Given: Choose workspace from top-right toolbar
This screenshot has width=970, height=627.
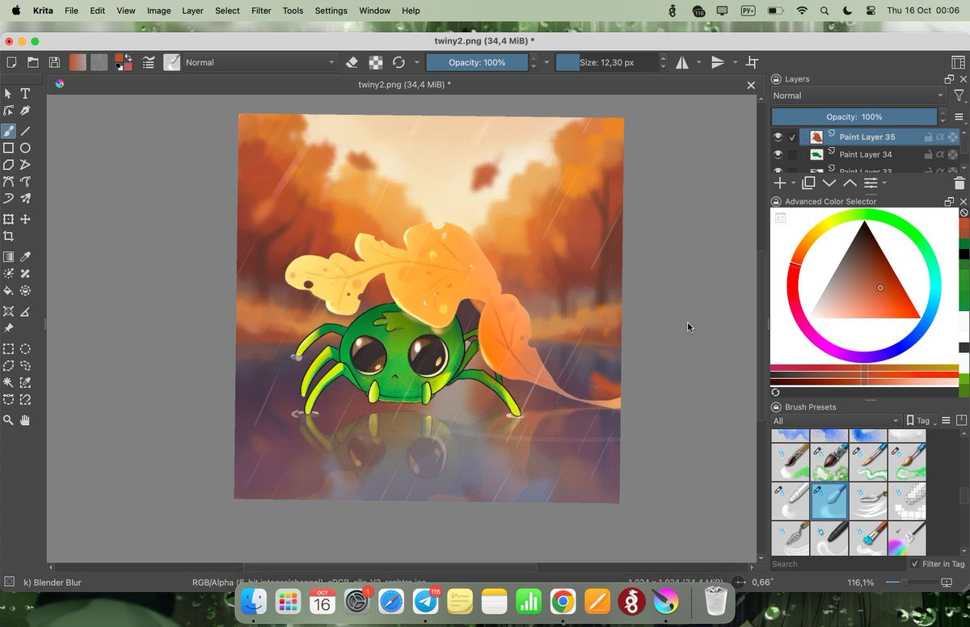Looking at the screenshot, I should 959,62.
